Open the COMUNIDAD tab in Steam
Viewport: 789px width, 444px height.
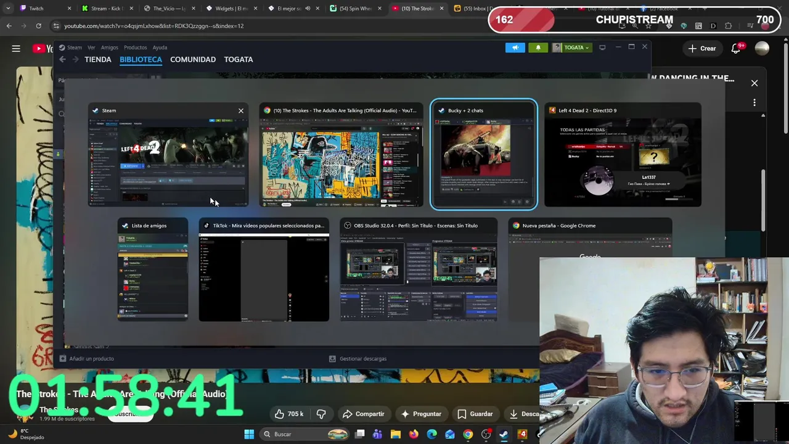(193, 59)
